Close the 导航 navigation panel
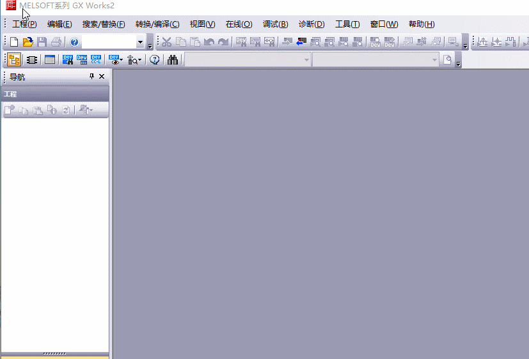The height and width of the screenshot is (359, 529). tap(102, 77)
